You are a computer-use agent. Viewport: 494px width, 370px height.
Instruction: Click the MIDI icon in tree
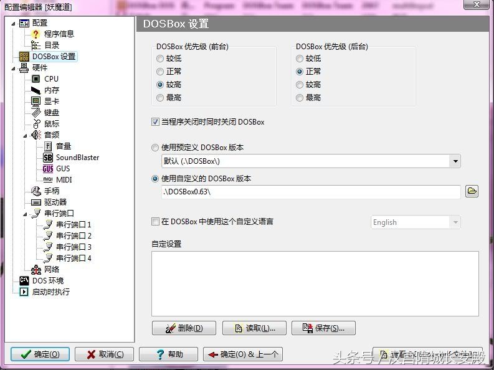(x=48, y=180)
